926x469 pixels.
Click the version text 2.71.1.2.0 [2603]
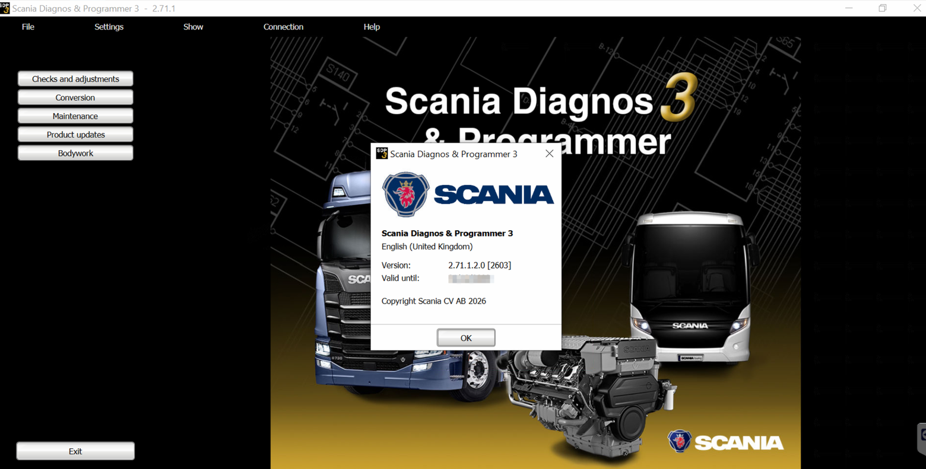coord(480,265)
